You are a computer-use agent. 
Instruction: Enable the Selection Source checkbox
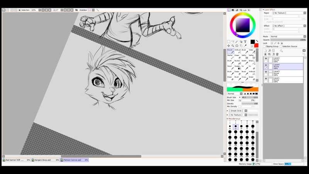click(x=281, y=46)
